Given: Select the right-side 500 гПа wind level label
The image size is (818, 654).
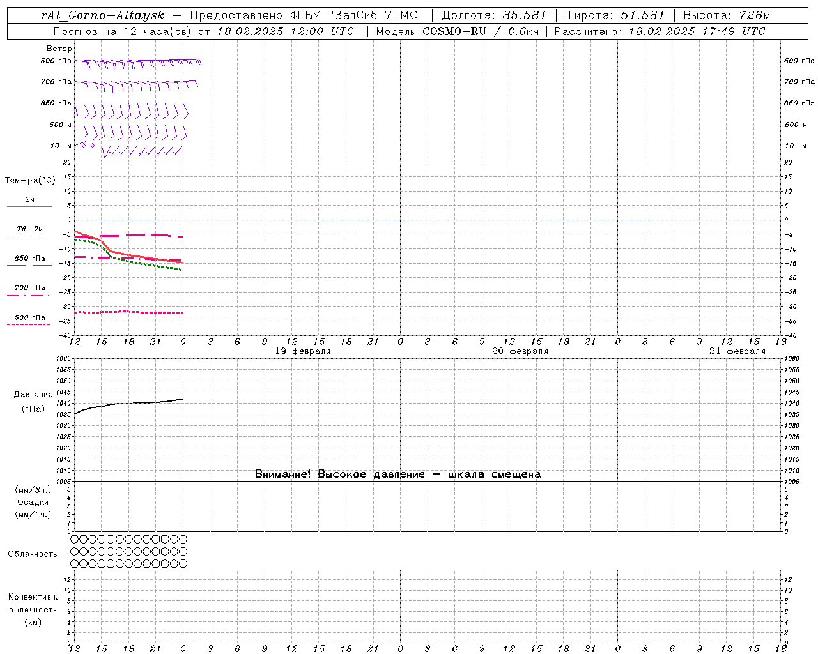Looking at the screenshot, I should 799,61.
